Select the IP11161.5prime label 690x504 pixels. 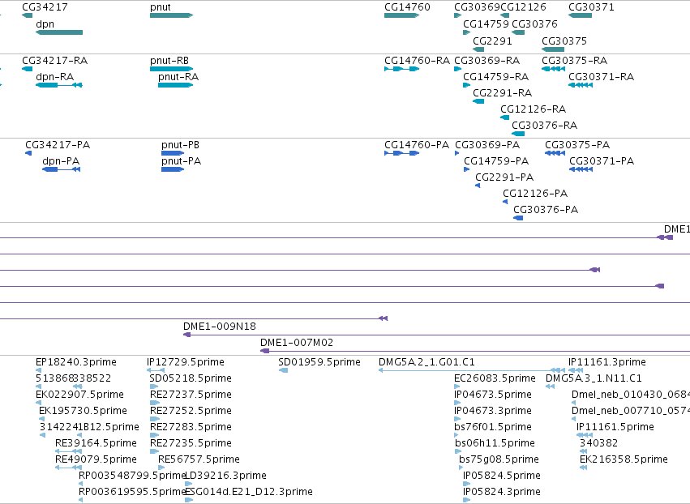pyautogui.click(x=615, y=427)
